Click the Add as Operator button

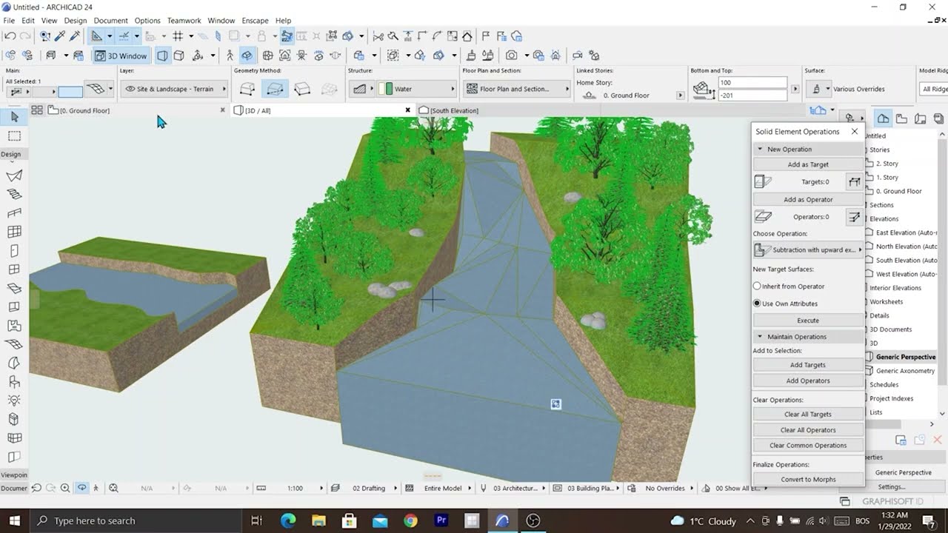[x=808, y=200]
